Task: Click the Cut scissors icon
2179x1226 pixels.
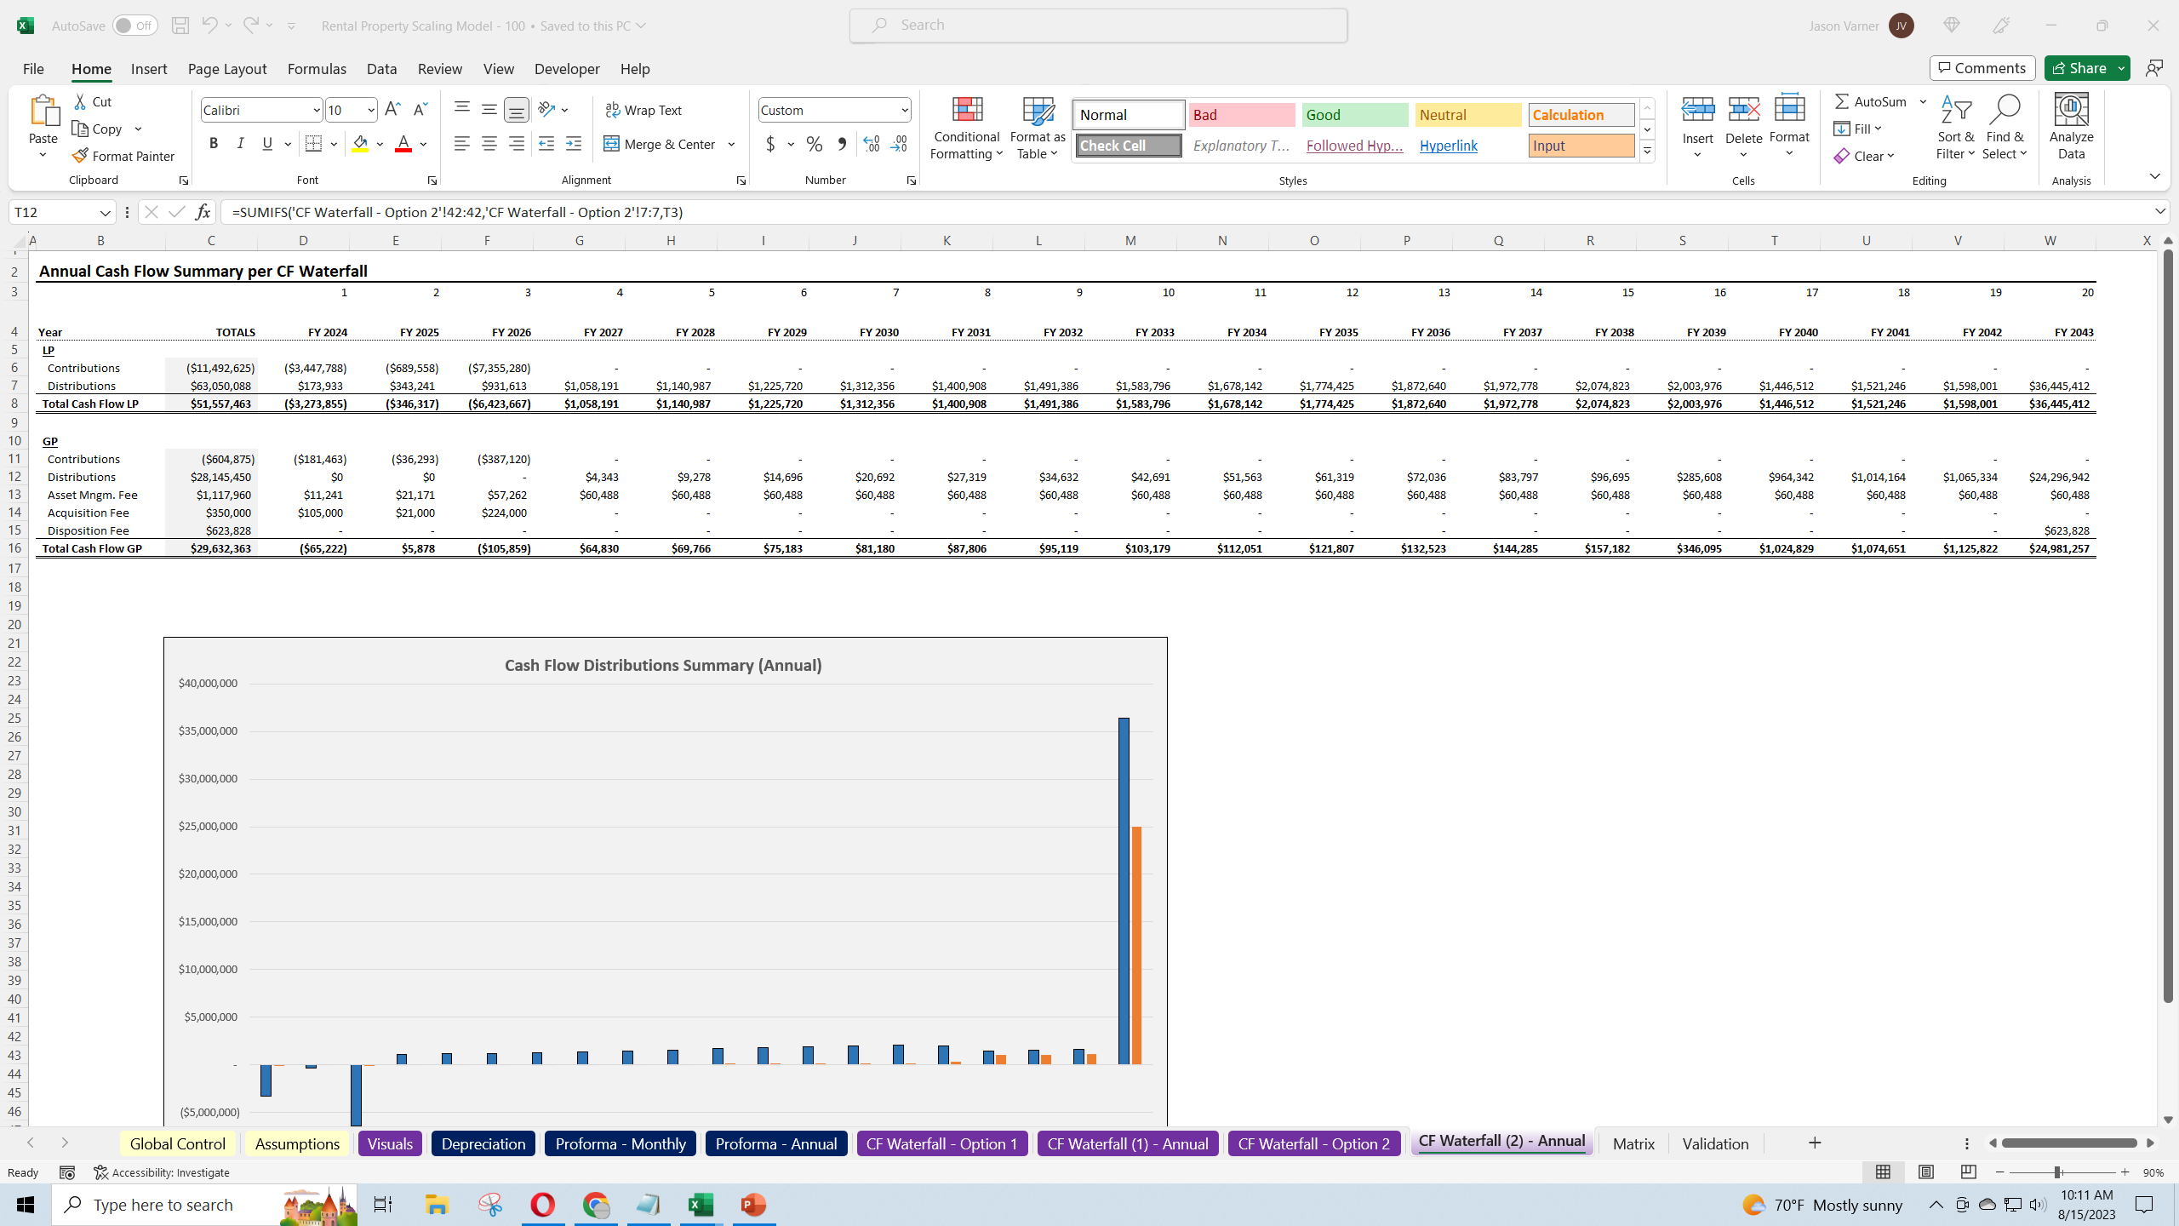Action: coord(80,101)
